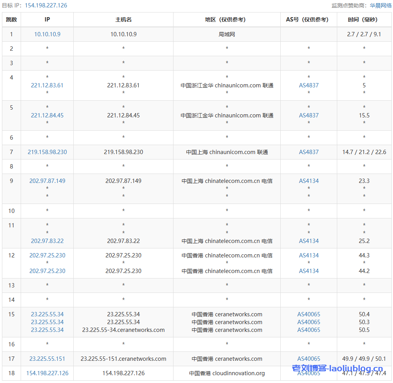Click IP link 221.12.83.61 in hop 4

[x=47, y=85]
